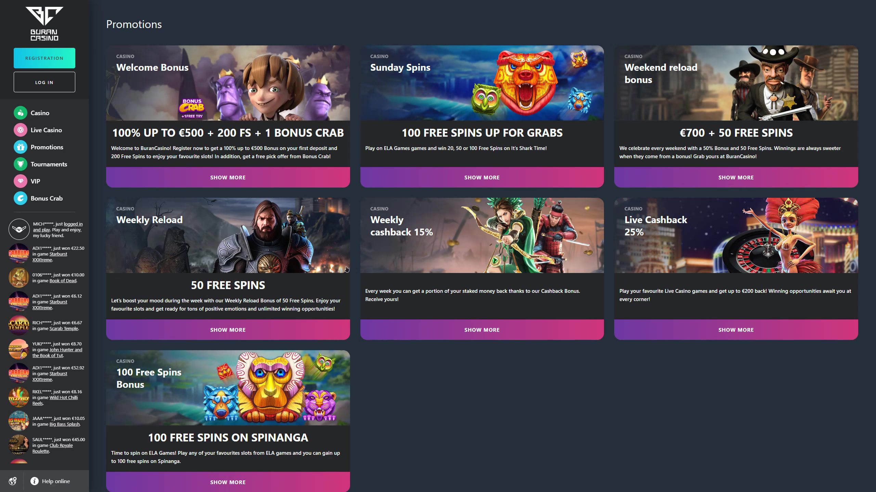
Task: Open the language globe icon
Action: [x=13, y=481]
